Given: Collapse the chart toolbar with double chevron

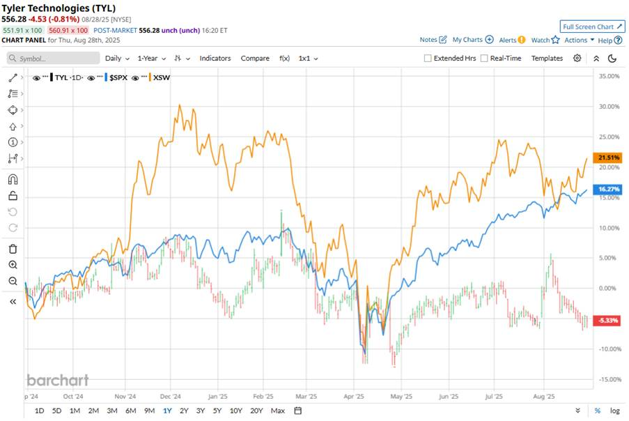Looking at the screenshot, I should (x=596, y=59).
